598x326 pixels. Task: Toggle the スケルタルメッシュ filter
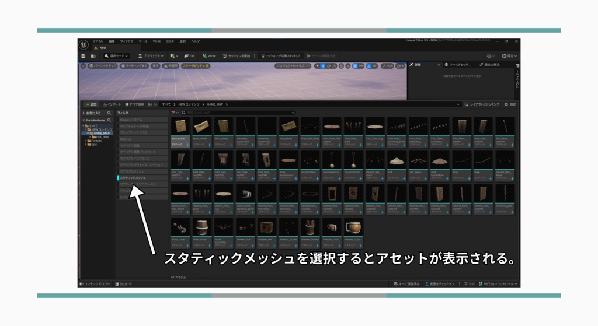click(x=142, y=171)
